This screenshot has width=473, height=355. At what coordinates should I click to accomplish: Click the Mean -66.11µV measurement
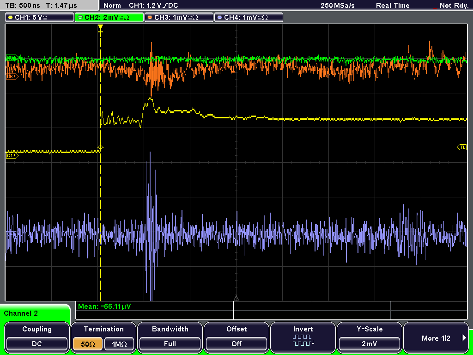tap(104, 306)
